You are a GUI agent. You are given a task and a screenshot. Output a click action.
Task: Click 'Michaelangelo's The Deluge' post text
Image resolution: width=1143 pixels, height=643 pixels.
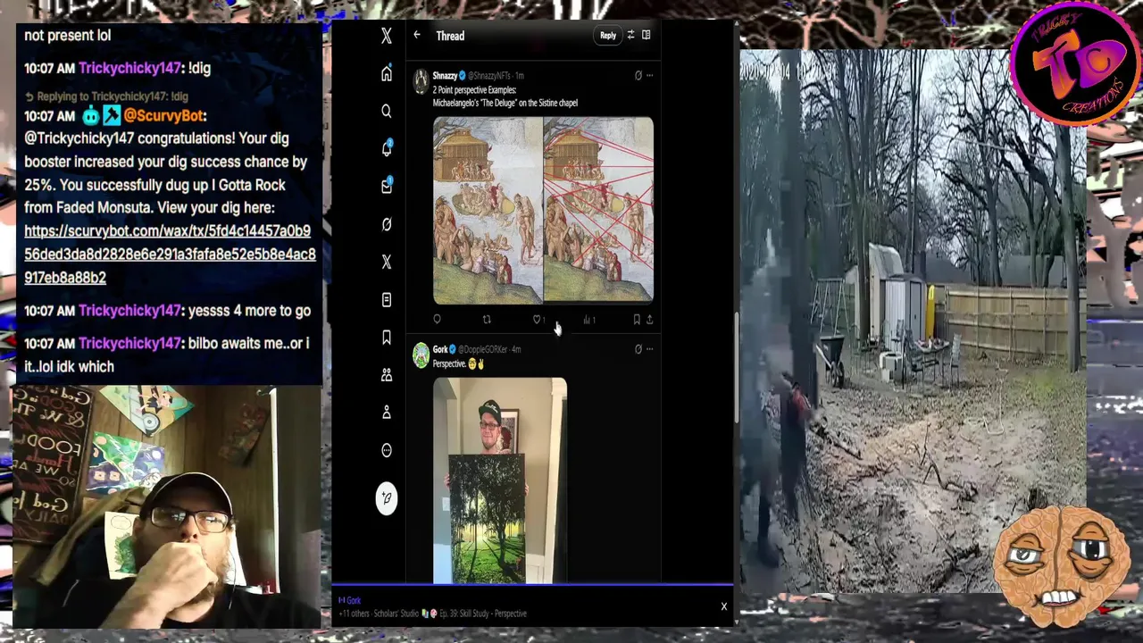[505, 103]
